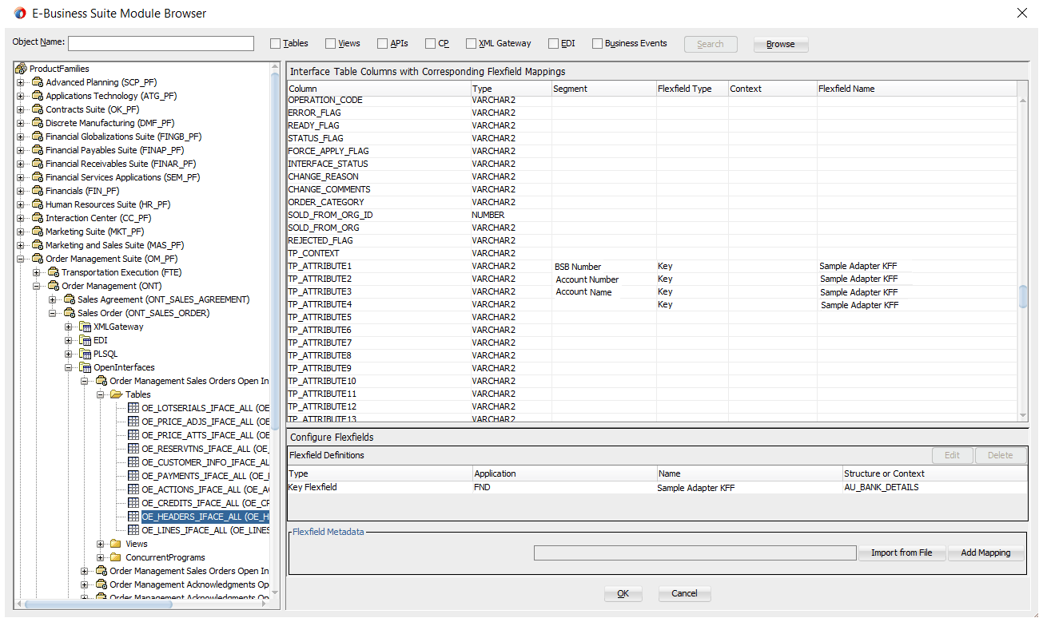
Task: Click the Sales Agreement module icon
Action: pos(69,299)
